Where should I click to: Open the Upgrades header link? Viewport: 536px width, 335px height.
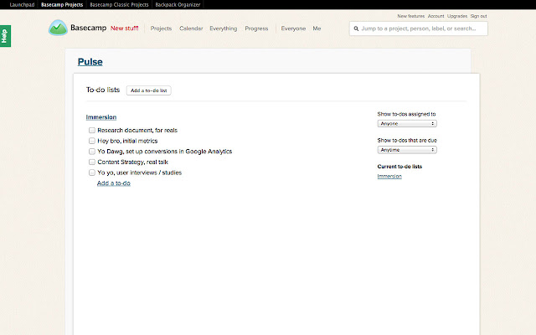pyautogui.click(x=457, y=16)
